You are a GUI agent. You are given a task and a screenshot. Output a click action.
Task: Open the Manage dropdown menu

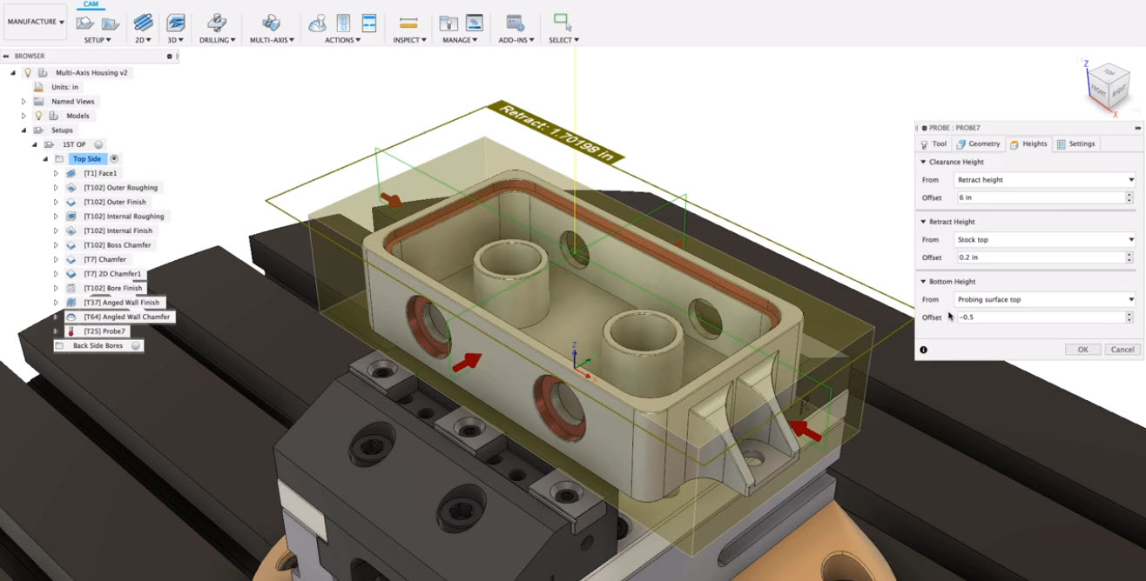coord(461,40)
